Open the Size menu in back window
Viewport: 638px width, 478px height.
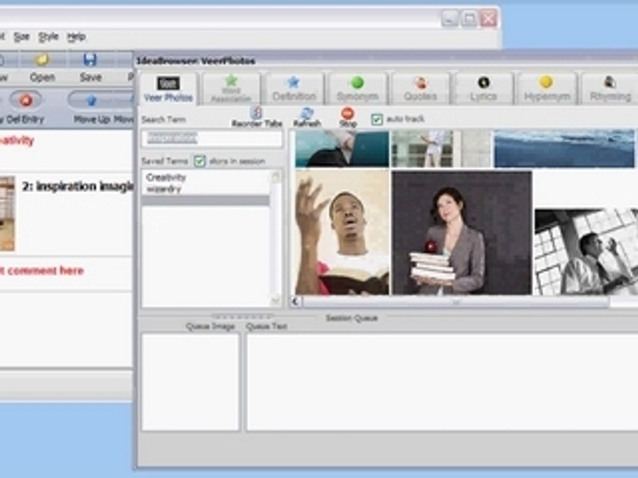[21, 37]
